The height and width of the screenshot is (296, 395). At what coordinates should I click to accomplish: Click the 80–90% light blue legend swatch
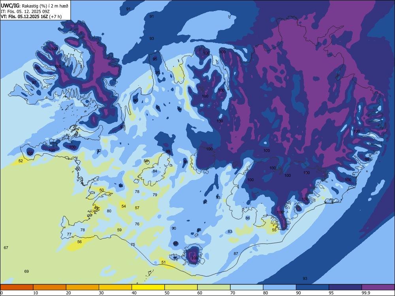[280, 287]
